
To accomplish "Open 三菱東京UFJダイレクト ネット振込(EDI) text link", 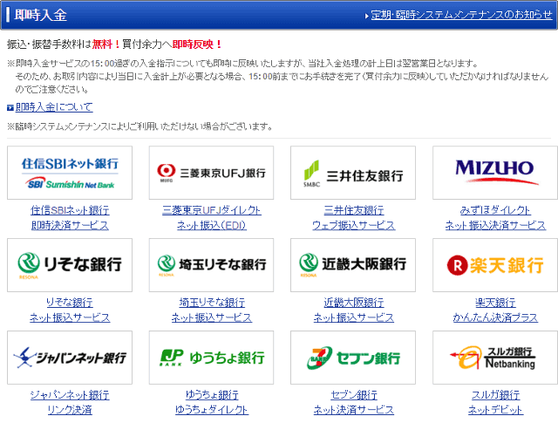I will pos(211,217).
